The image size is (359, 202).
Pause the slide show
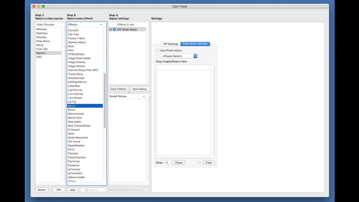(x=179, y=163)
